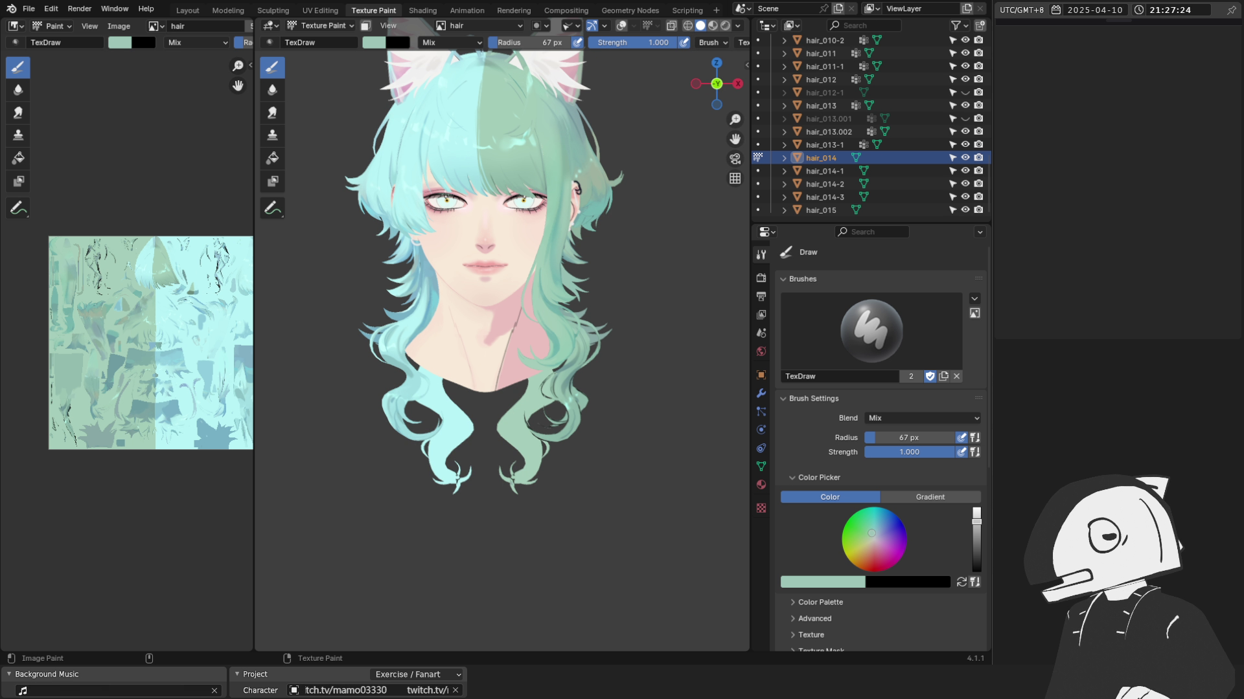Collapse the Brushes panel
The image size is (1244, 699).
tap(783, 279)
